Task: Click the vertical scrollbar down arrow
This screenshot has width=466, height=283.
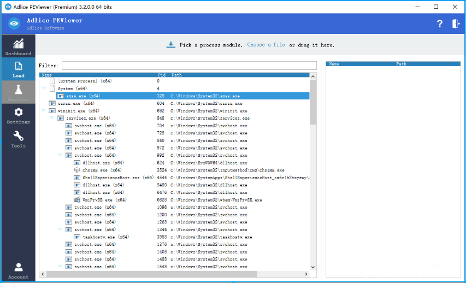Action: click(x=312, y=267)
